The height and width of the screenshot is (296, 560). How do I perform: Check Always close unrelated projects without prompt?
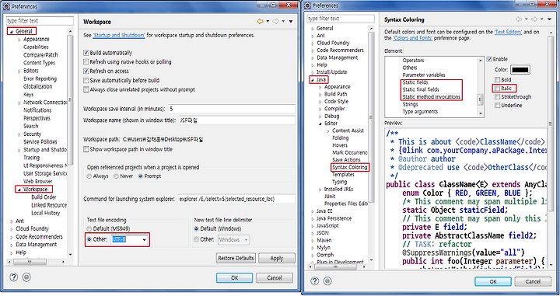tap(86, 89)
